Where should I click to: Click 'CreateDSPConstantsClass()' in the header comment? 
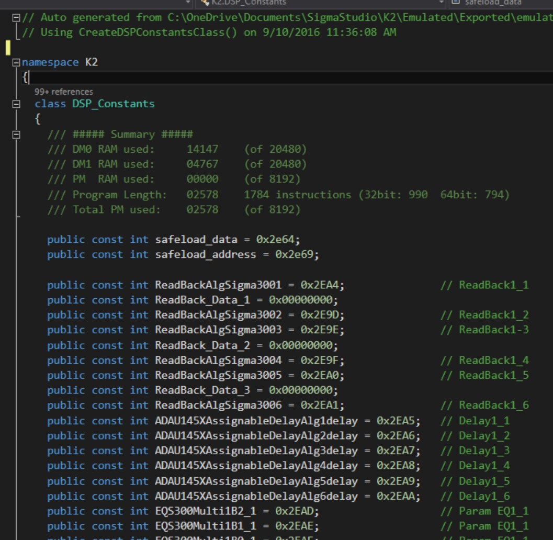(157, 32)
